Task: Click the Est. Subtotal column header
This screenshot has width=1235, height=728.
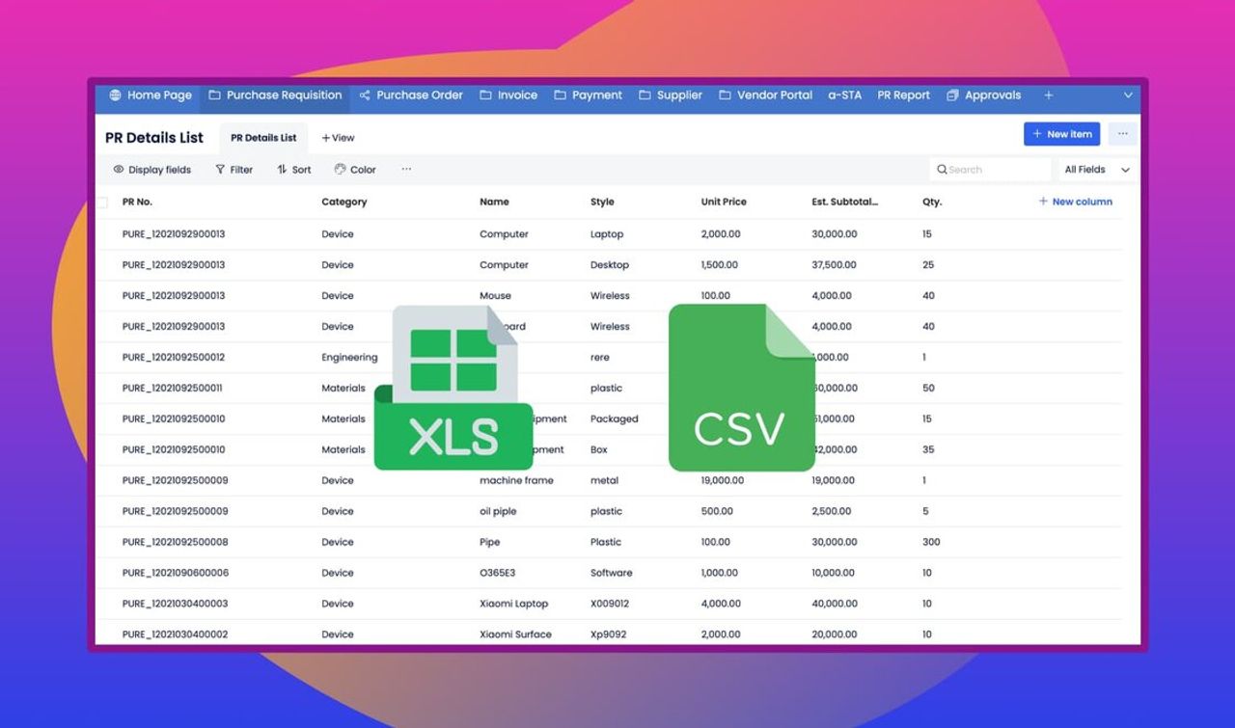Action: coord(845,202)
